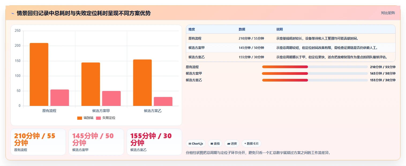Click table cell 145分钟 / 50分钟
The image size is (406, 166).
251,48
